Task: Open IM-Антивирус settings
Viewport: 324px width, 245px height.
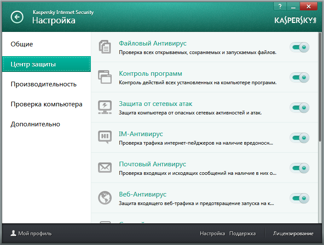Action: (141, 134)
